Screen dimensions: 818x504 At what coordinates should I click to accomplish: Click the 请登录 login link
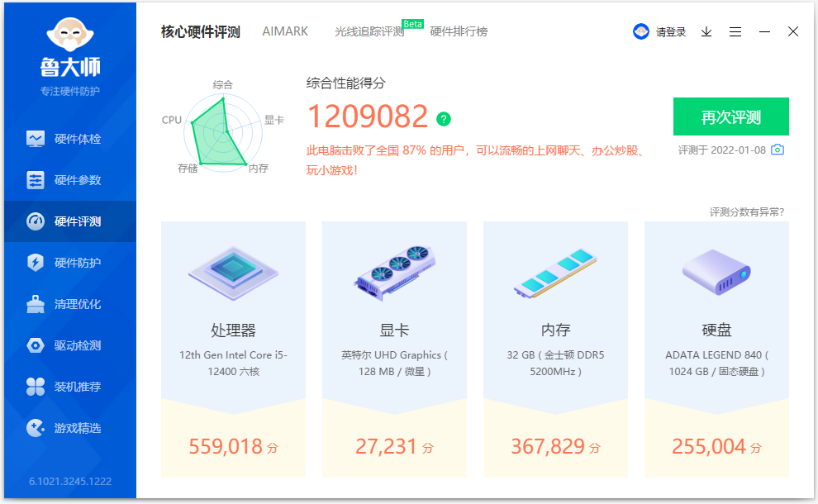(671, 31)
